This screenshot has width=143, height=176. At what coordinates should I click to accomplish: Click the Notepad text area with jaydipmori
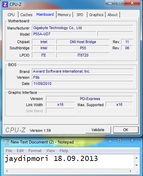(x=69, y=161)
